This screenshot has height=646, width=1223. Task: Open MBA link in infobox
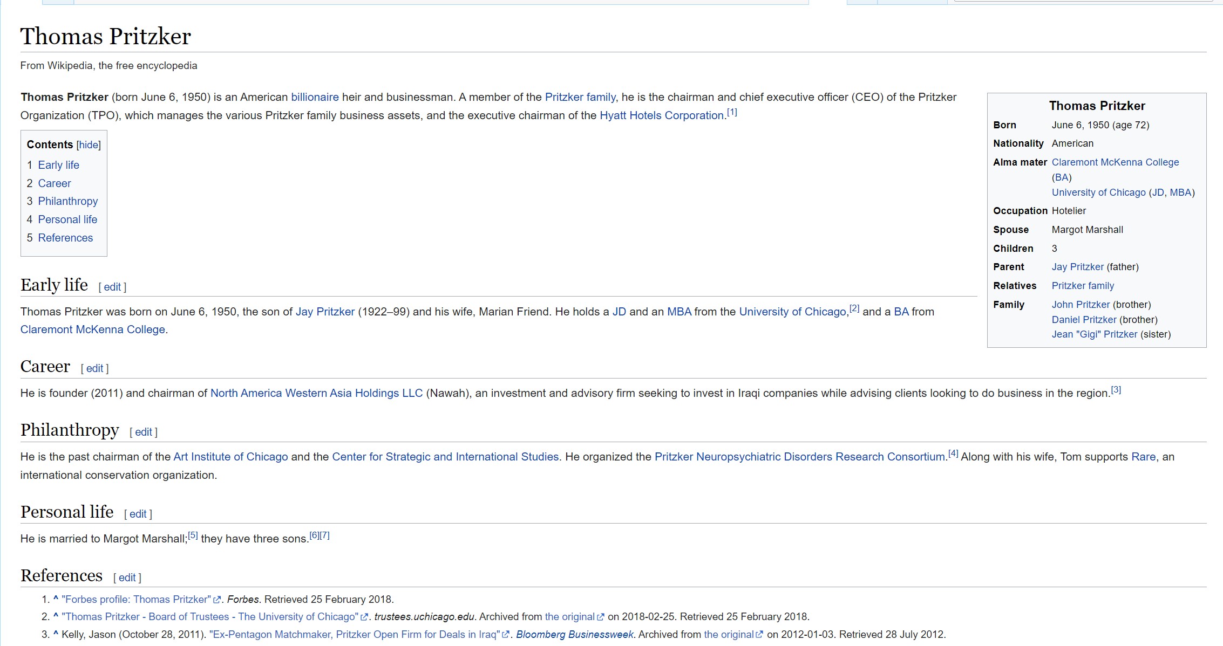point(1180,193)
